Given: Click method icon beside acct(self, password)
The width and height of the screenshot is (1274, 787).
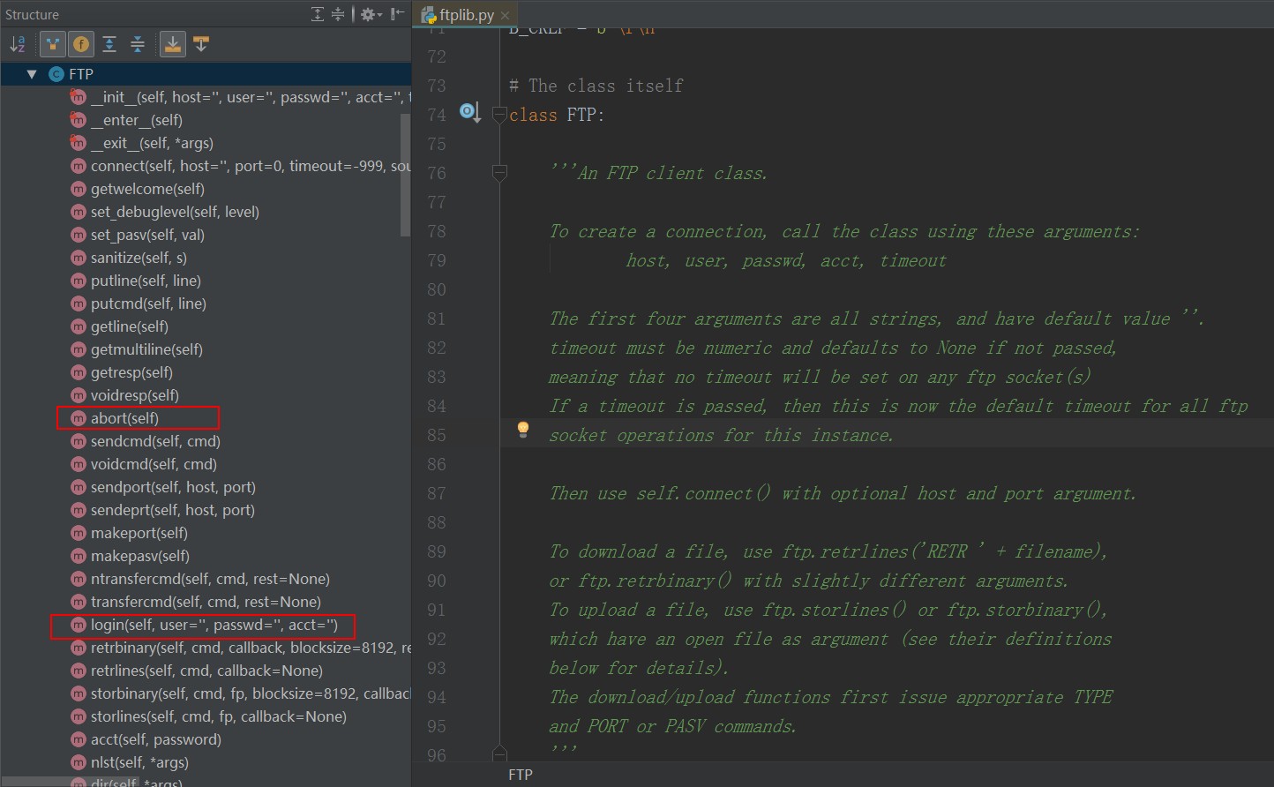Looking at the screenshot, I should pos(79,739).
